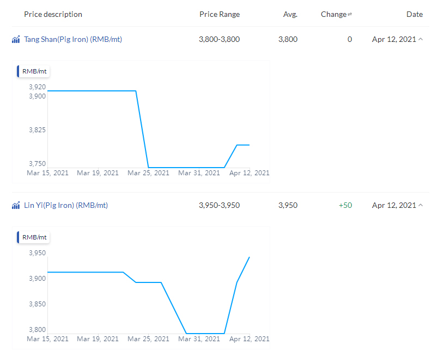The height and width of the screenshot is (351, 444).
Task: Click Mar 25, 2021 label on Tang Shan chart
Action: [x=148, y=173]
